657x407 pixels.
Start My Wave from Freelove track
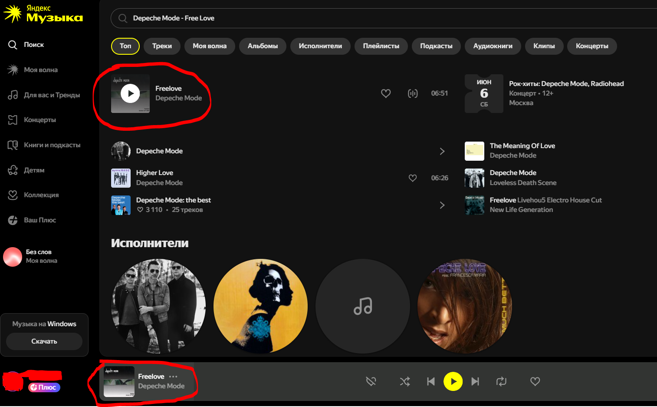[x=413, y=93]
